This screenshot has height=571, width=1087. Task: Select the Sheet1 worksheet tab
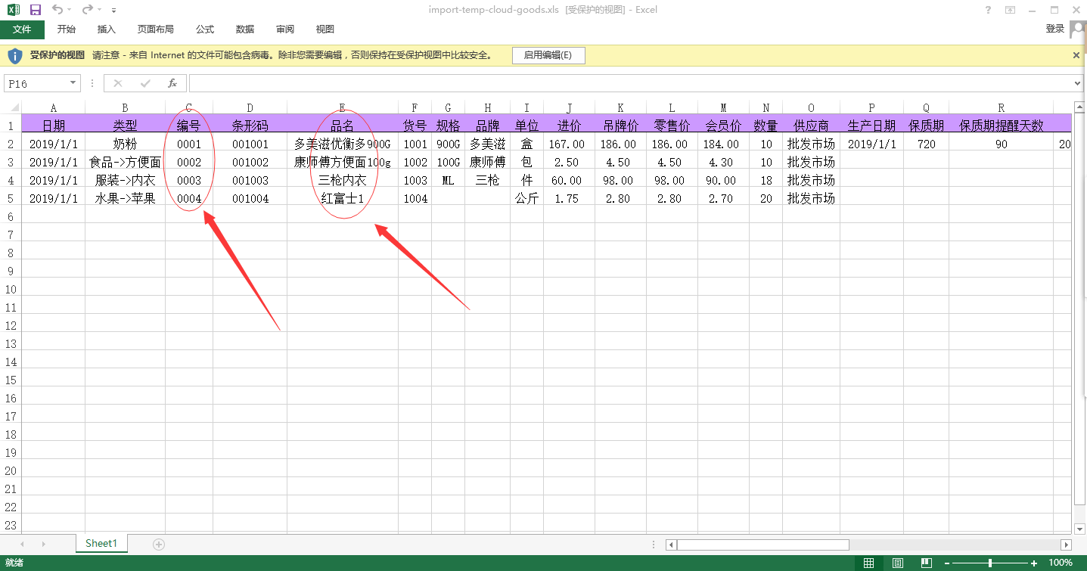tap(101, 543)
